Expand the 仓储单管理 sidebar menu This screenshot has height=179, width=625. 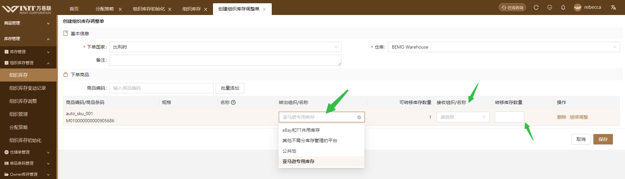[x=28, y=152]
